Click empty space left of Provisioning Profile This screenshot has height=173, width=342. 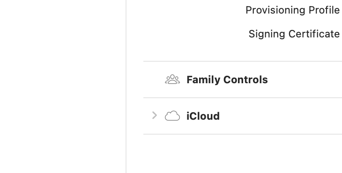pyautogui.click(x=186, y=10)
